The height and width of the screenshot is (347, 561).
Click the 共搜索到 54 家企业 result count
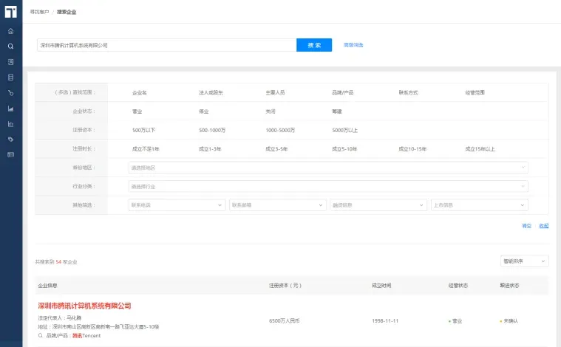56,262
